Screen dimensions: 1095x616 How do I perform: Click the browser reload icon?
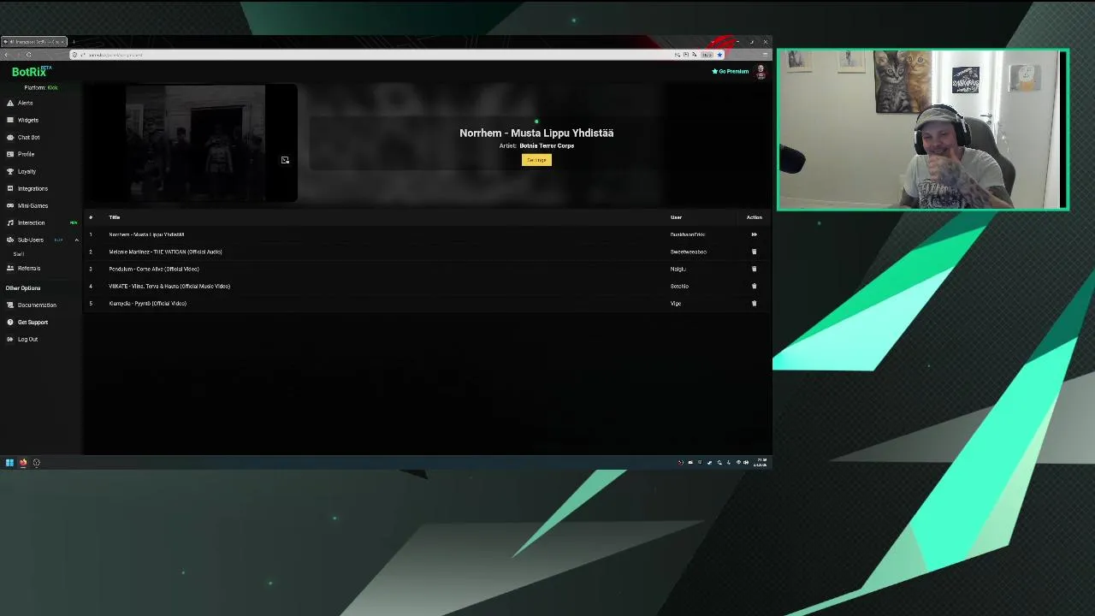[x=28, y=55]
